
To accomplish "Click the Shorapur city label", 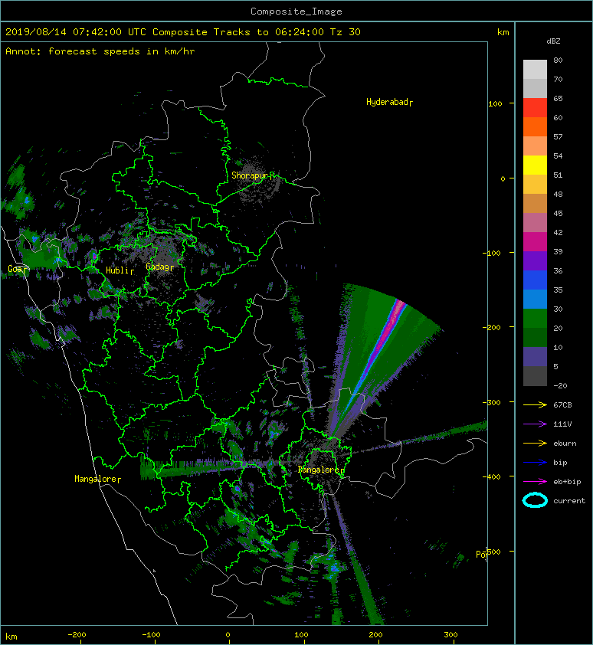I will point(250,175).
